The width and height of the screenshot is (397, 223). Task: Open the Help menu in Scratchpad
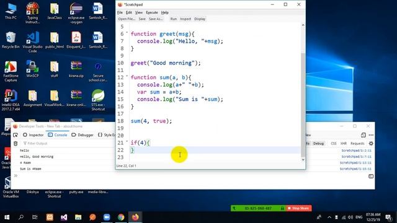[164, 12]
